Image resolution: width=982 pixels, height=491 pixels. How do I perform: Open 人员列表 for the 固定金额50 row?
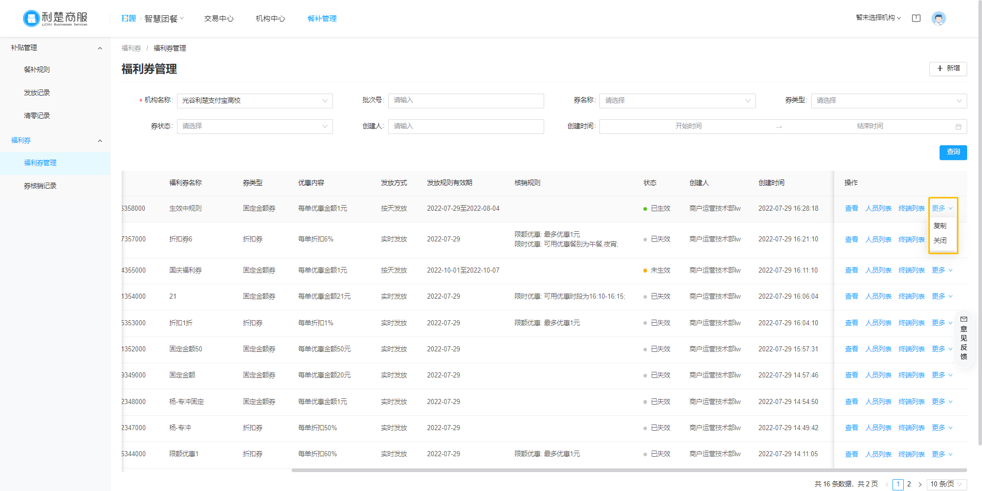[878, 349]
